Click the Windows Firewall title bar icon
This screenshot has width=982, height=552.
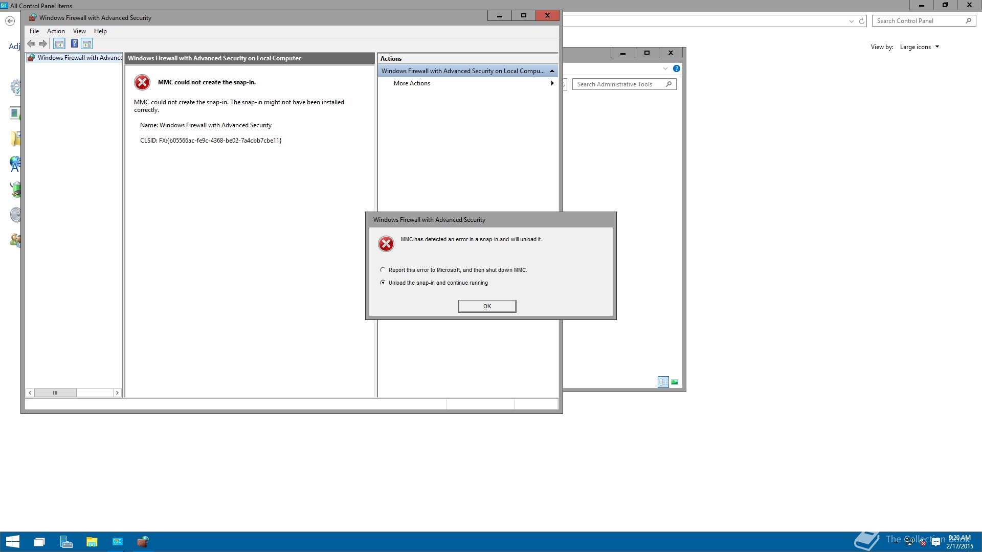[33, 17]
